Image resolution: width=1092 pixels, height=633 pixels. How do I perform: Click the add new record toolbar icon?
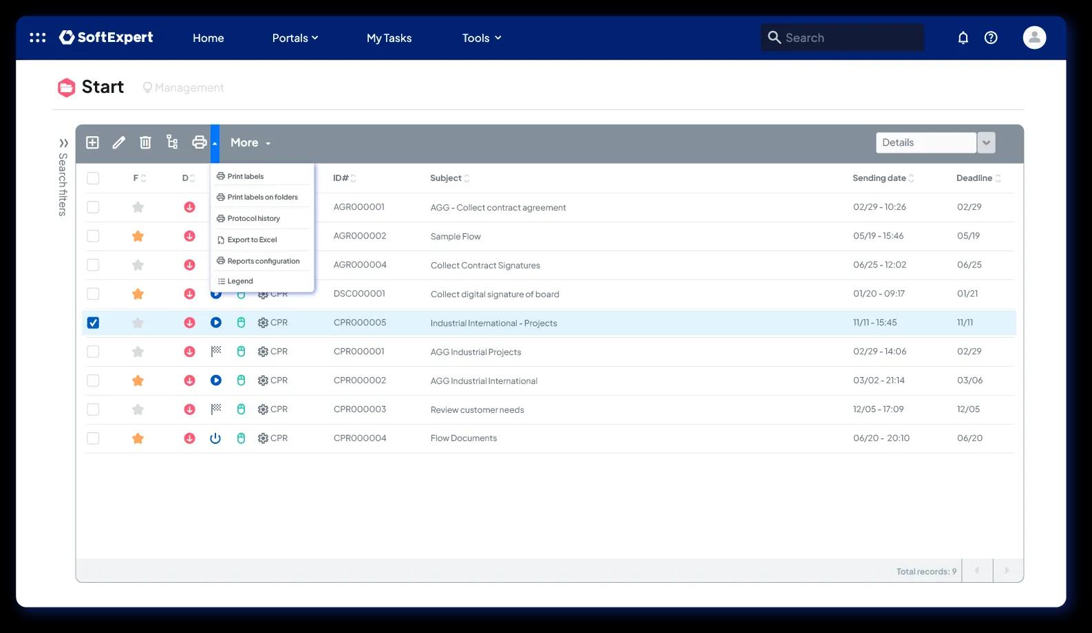tap(92, 142)
